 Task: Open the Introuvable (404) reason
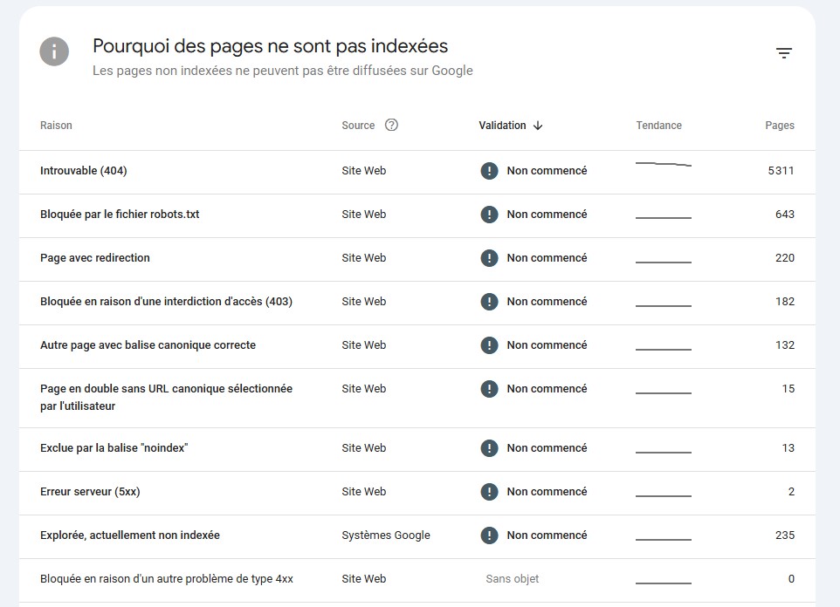pyautogui.click(x=84, y=171)
